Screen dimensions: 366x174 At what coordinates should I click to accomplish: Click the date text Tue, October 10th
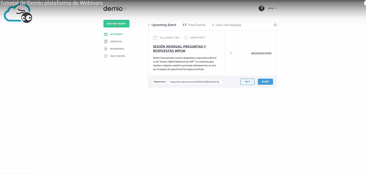[169, 37]
